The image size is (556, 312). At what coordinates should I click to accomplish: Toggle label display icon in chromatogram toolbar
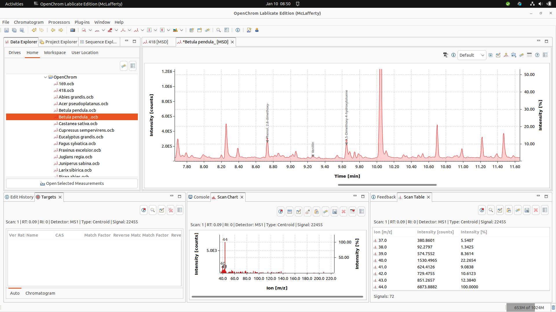pos(446,55)
